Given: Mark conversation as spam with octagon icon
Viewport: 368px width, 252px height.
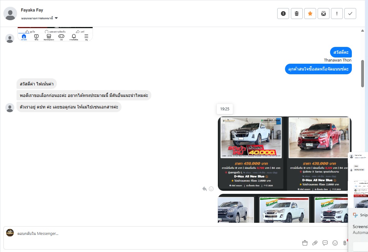Looking at the screenshot, I should (283, 13).
